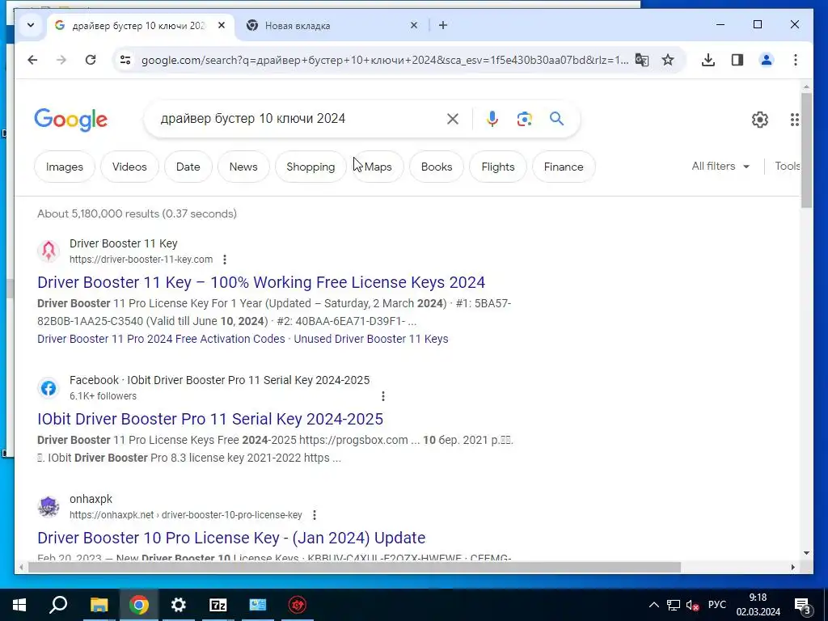Start voice search with microphone icon
The width and height of the screenshot is (828, 621).
point(492,119)
